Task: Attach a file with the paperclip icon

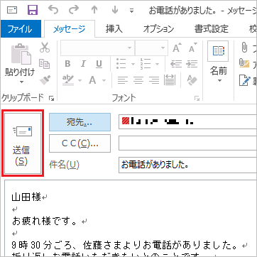Action: (x=244, y=48)
